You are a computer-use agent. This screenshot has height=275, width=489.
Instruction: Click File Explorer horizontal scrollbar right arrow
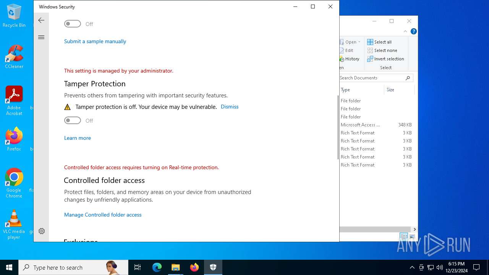415,230
